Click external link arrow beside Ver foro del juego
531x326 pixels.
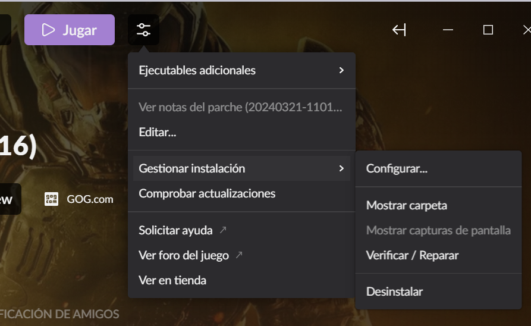click(x=239, y=255)
